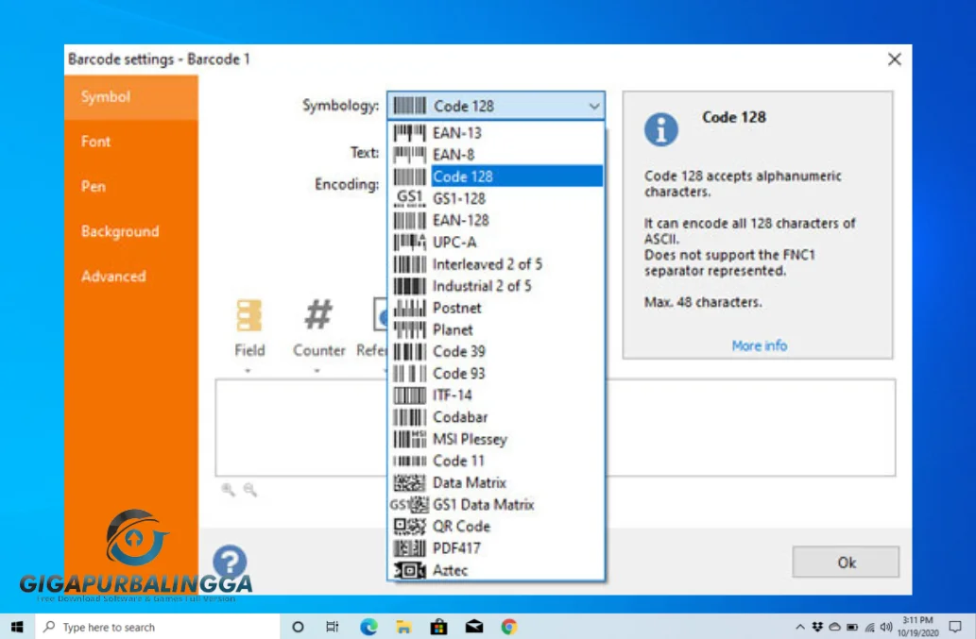Click the PDF417 barcode icon
Viewport: 976px width, 639px height.
coord(409,548)
